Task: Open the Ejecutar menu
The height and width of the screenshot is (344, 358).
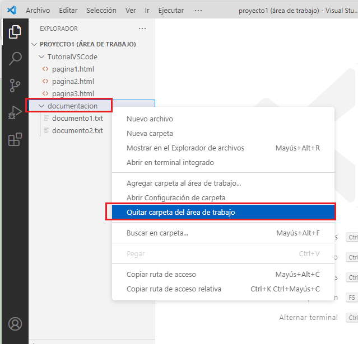Action: 171,11
